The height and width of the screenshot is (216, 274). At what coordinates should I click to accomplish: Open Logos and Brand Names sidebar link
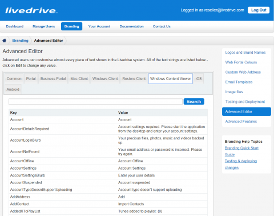(245, 53)
